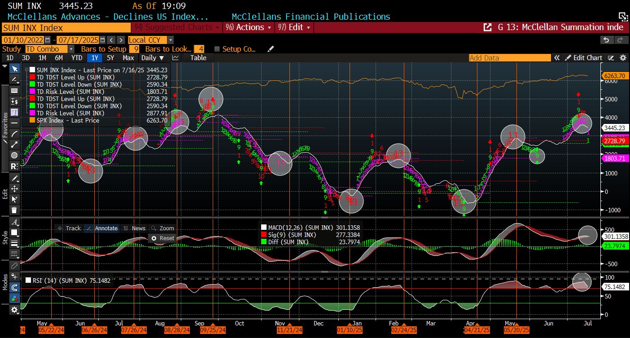This screenshot has width=630, height=338.
Task: Select the Reset radio option
Action: (154, 238)
